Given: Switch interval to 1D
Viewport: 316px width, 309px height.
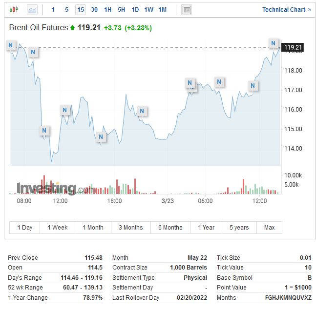Looking at the screenshot, I should 135,10.
